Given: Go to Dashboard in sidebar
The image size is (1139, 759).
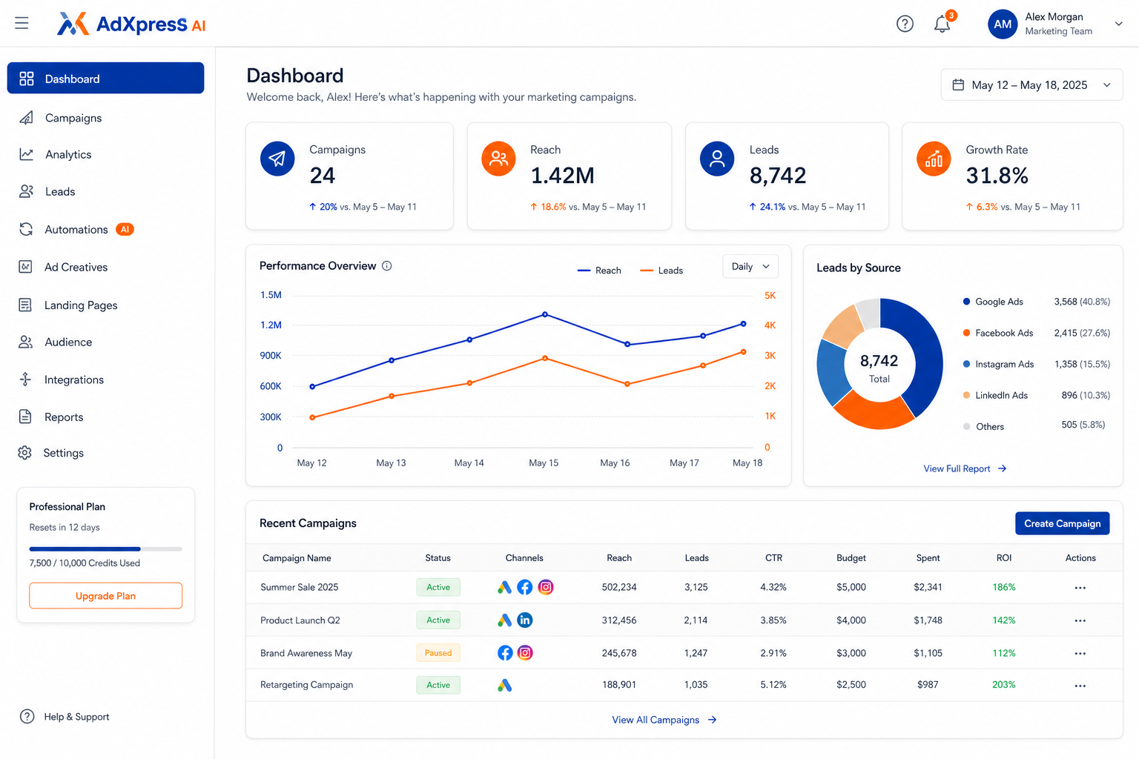Looking at the screenshot, I should click(x=105, y=79).
